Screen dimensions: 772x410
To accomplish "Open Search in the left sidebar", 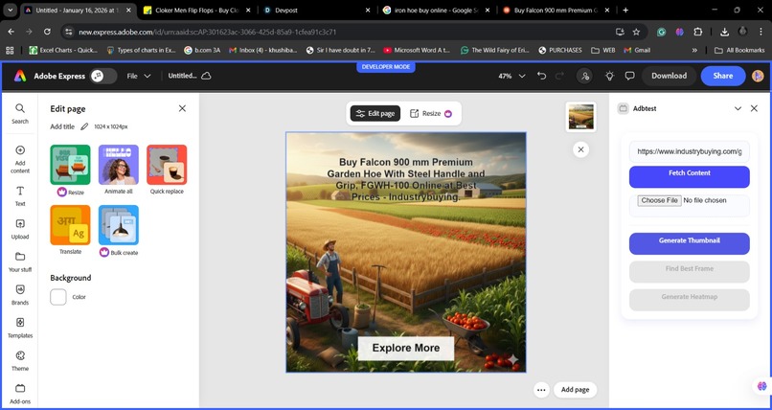I will pyautogui.click(x=20, y=113).
